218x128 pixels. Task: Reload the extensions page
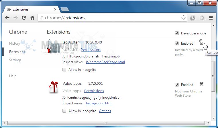click(24, 18)
